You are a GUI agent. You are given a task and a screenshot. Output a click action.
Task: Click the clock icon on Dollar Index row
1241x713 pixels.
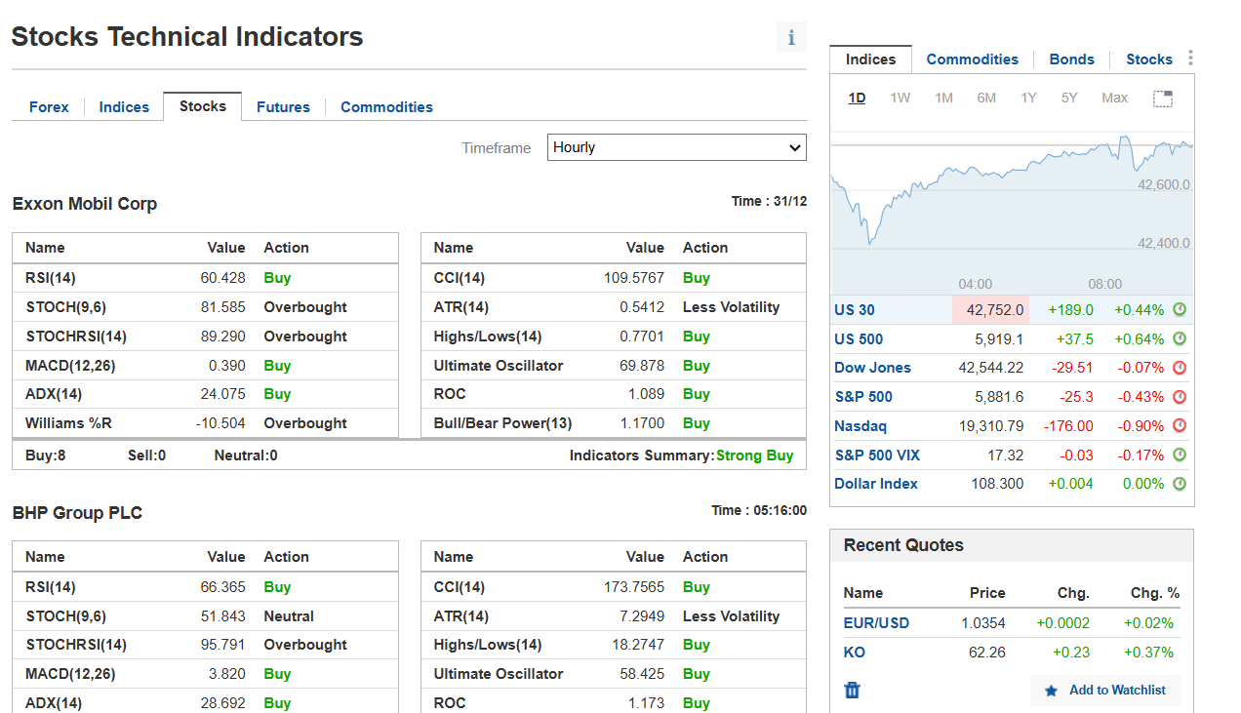coord(1179,484)
